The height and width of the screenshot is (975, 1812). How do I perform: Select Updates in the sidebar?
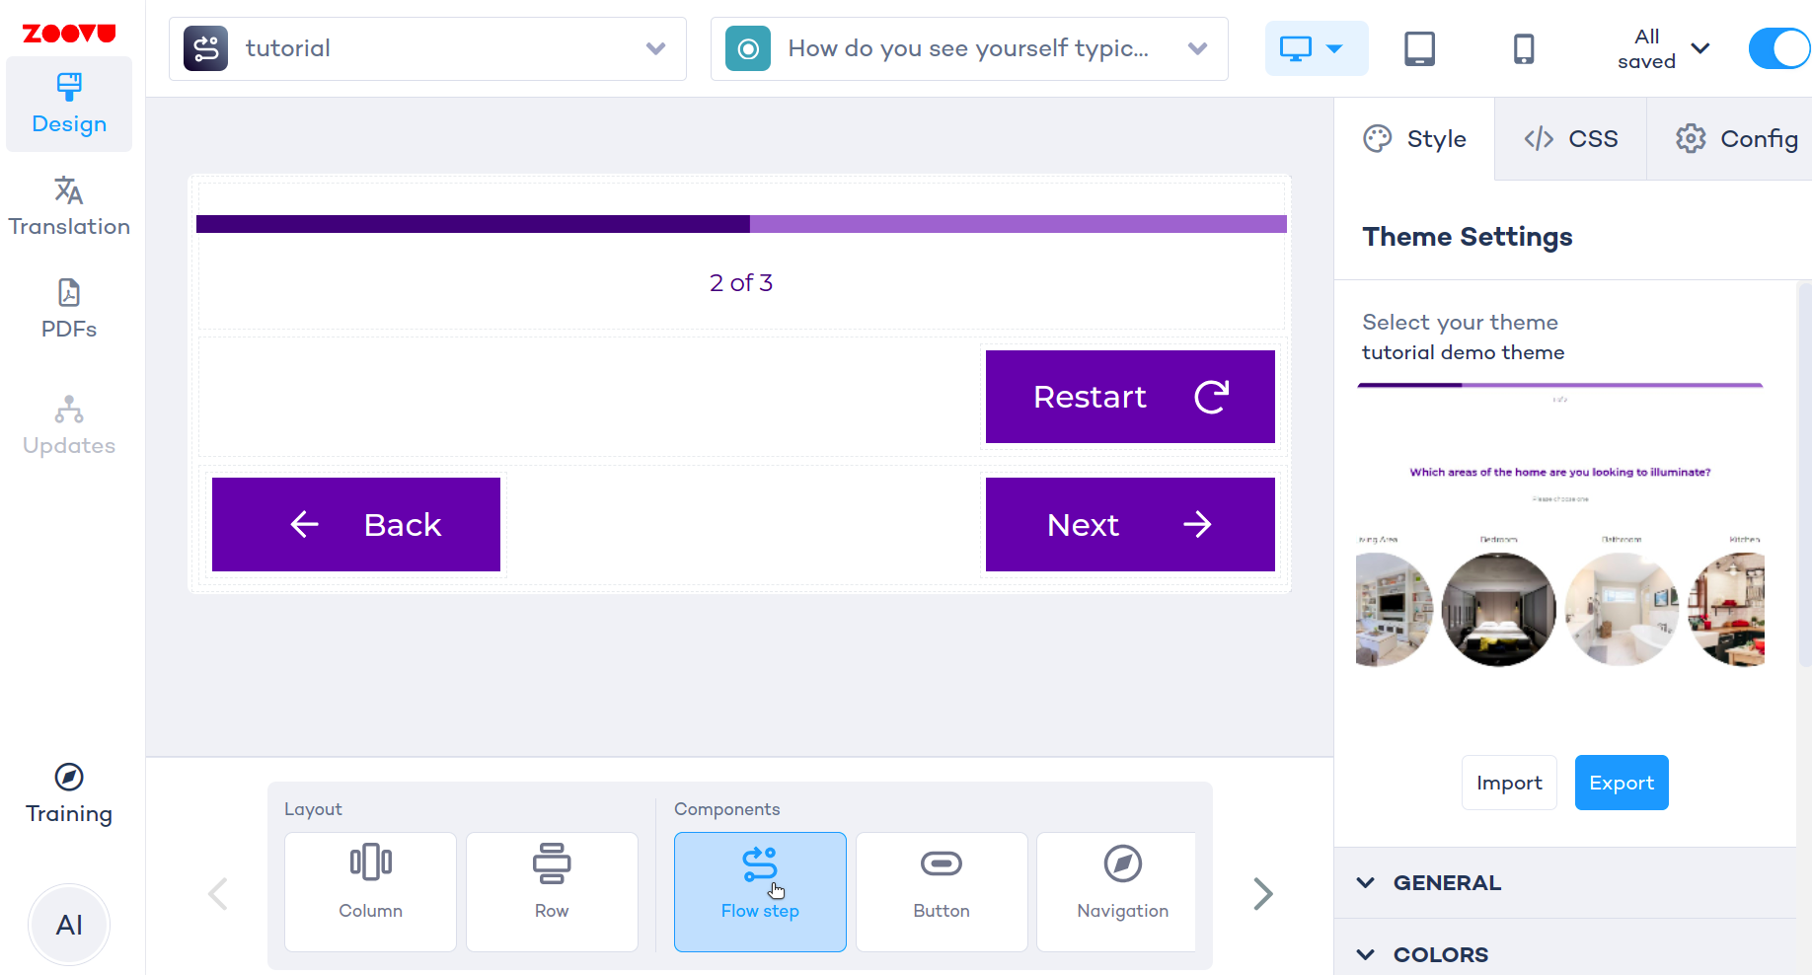[x=68, y=424]
